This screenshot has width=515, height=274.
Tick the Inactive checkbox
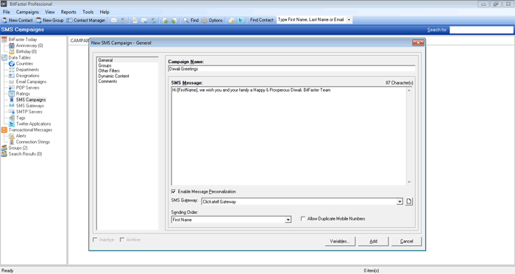(x=95, y=239)
